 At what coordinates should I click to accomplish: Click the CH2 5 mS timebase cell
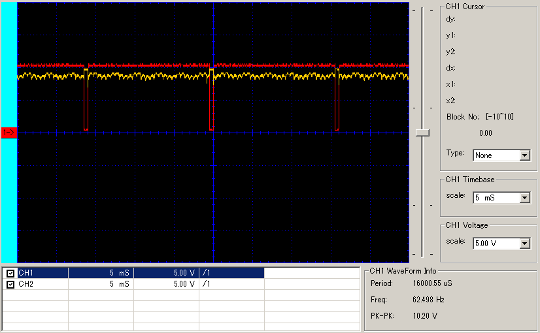[101, 284]
